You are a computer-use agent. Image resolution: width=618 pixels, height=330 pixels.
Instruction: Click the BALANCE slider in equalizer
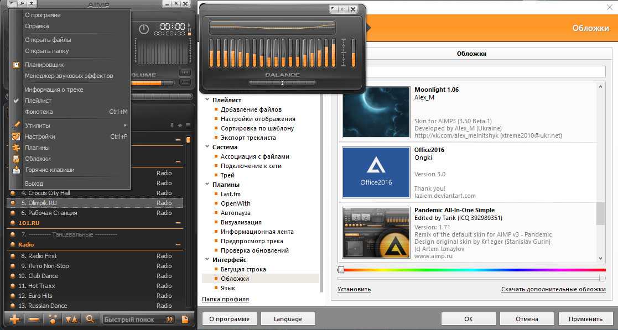(282, 83)
